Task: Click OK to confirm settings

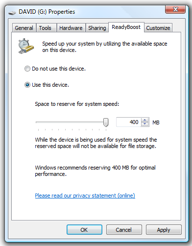Action: (84, 230)
